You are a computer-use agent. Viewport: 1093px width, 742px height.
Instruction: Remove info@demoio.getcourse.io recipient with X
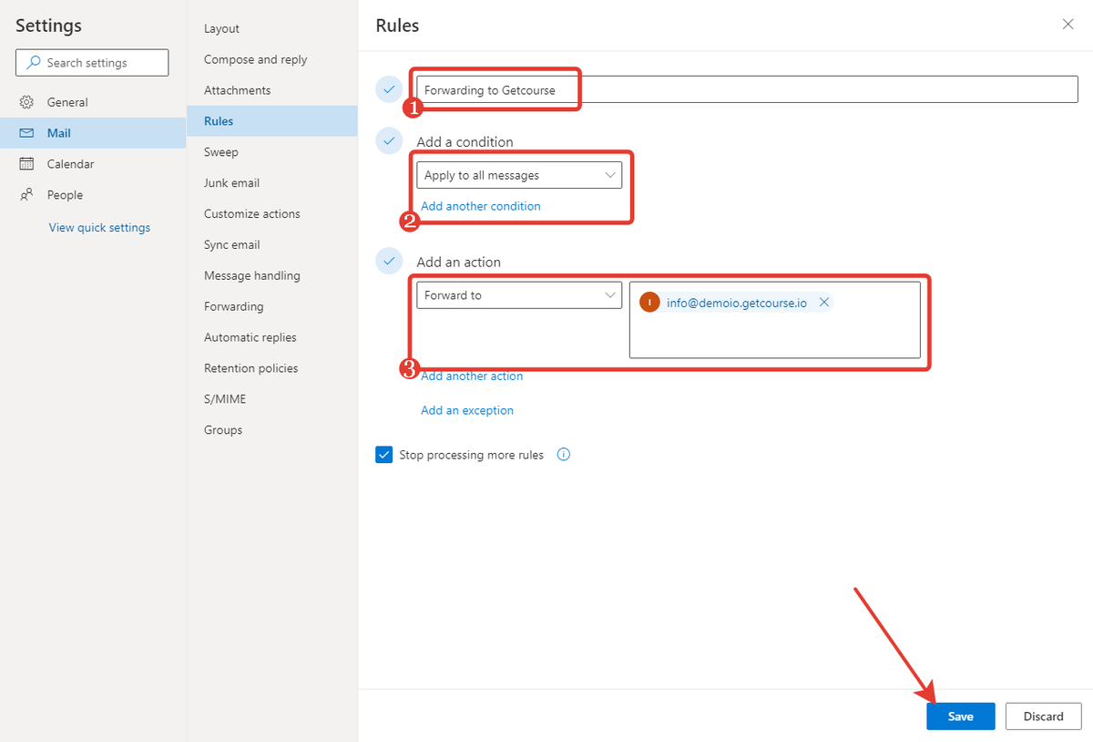point(823,303)
